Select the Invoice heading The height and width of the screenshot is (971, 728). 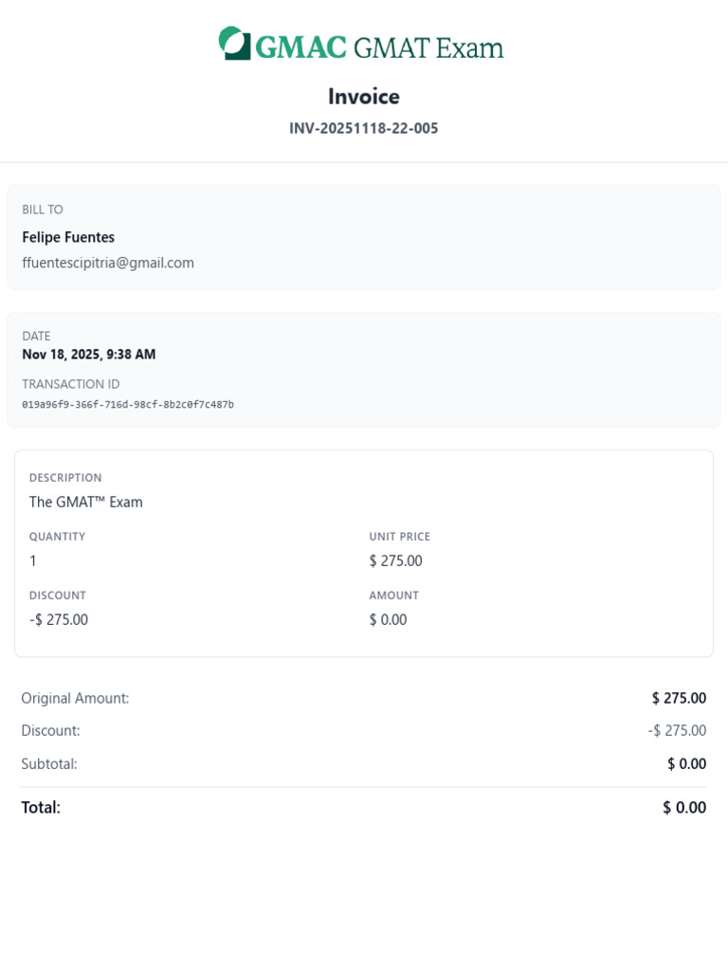click(364, 97)
